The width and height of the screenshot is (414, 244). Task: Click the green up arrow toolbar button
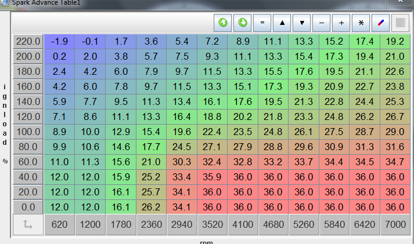pyautogui.click(x=222, y=23)
